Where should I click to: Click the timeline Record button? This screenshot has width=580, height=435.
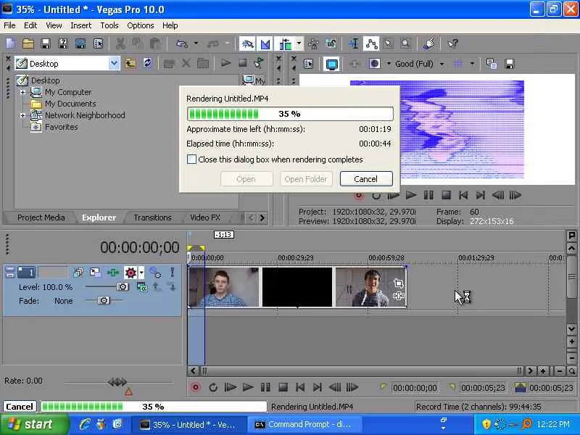pyautogui.click(x=195, y=387)
